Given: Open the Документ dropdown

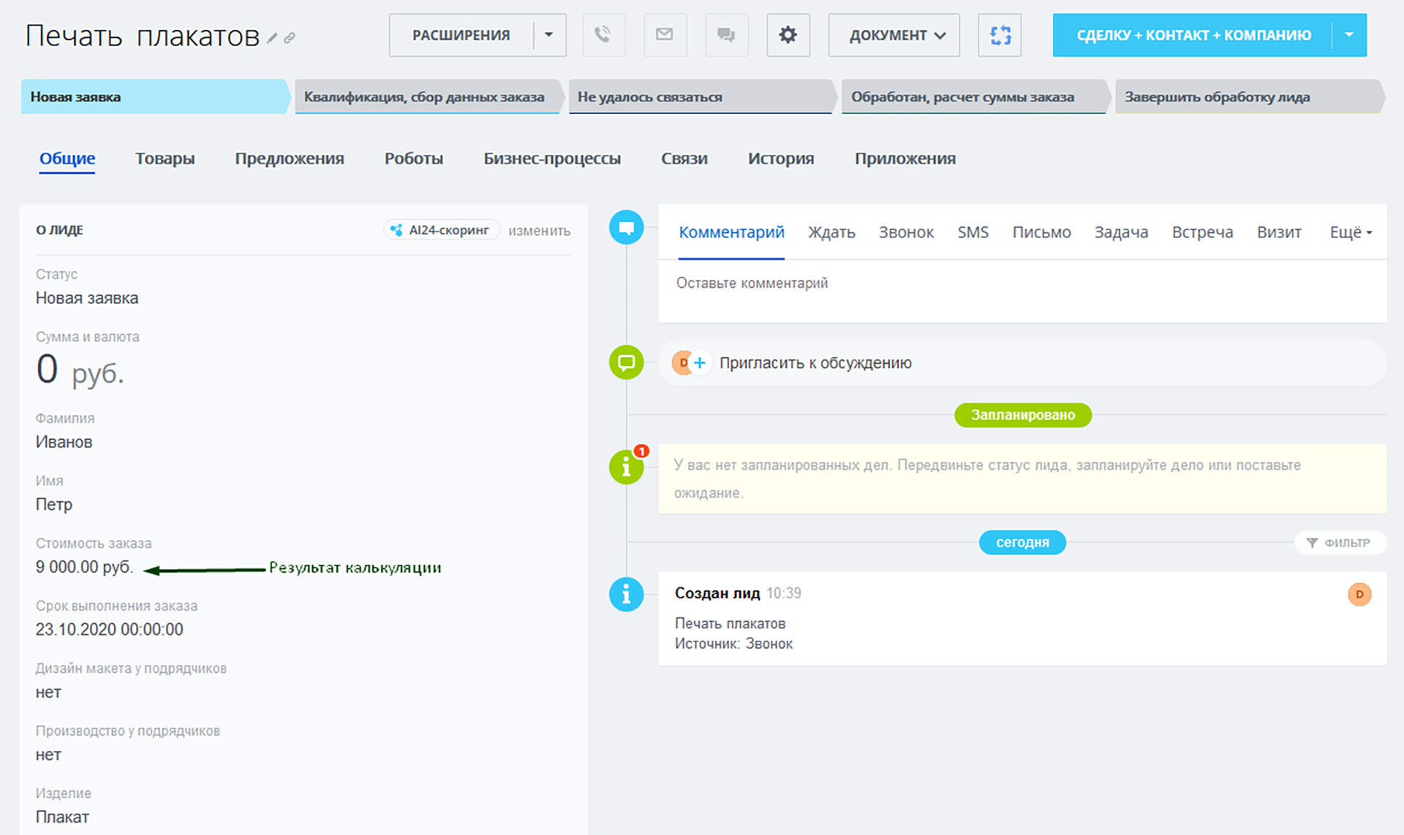Looking at the screenshot, I should 894,34.
